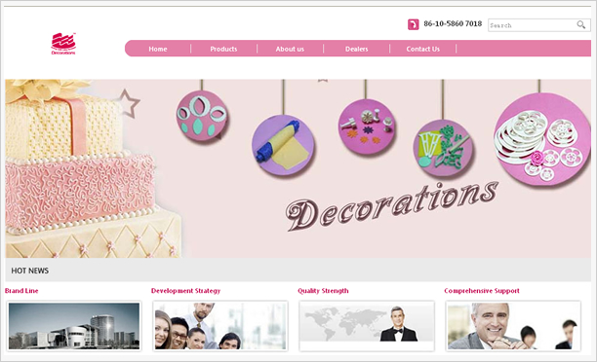Viewport: 597px width, 362px height.
Task: Open the Products menu item
Action: (x=223, y=49)
